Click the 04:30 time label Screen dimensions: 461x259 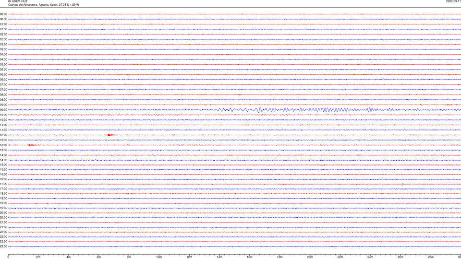(3, 59)
